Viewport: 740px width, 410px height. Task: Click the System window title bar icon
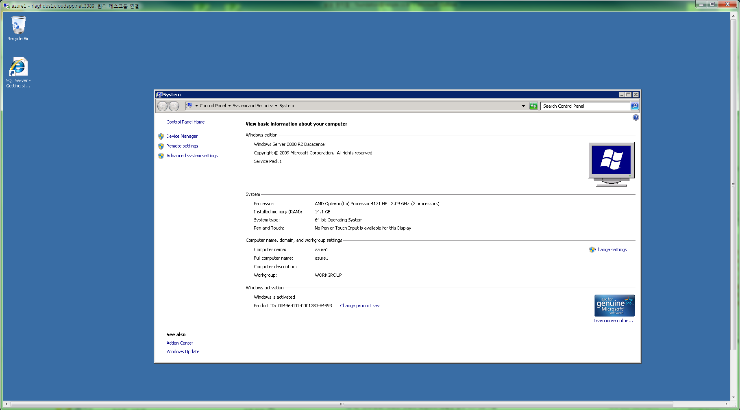pyautogui.click(x=159, y=95)
